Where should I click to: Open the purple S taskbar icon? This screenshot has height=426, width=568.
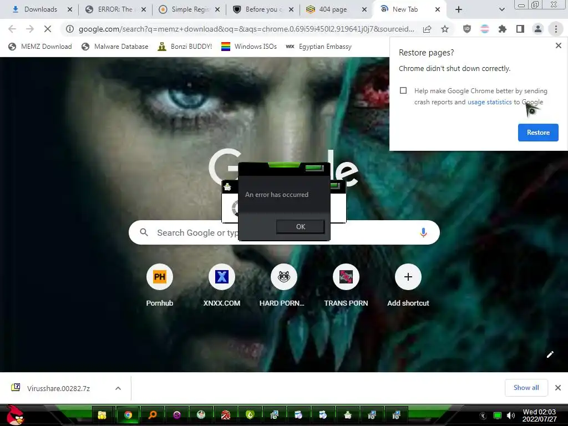click(177, 415)
